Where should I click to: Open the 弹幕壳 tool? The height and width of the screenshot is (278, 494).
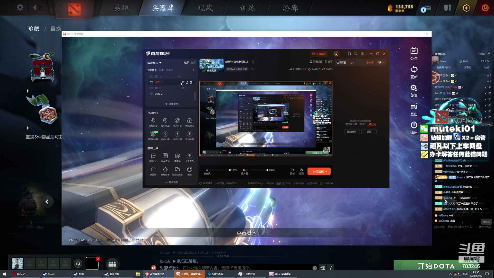153,171
